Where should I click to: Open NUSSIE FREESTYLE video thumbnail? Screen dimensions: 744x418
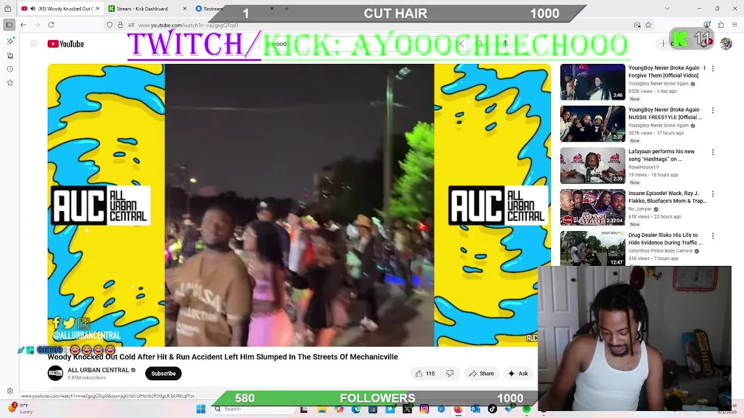592,124
